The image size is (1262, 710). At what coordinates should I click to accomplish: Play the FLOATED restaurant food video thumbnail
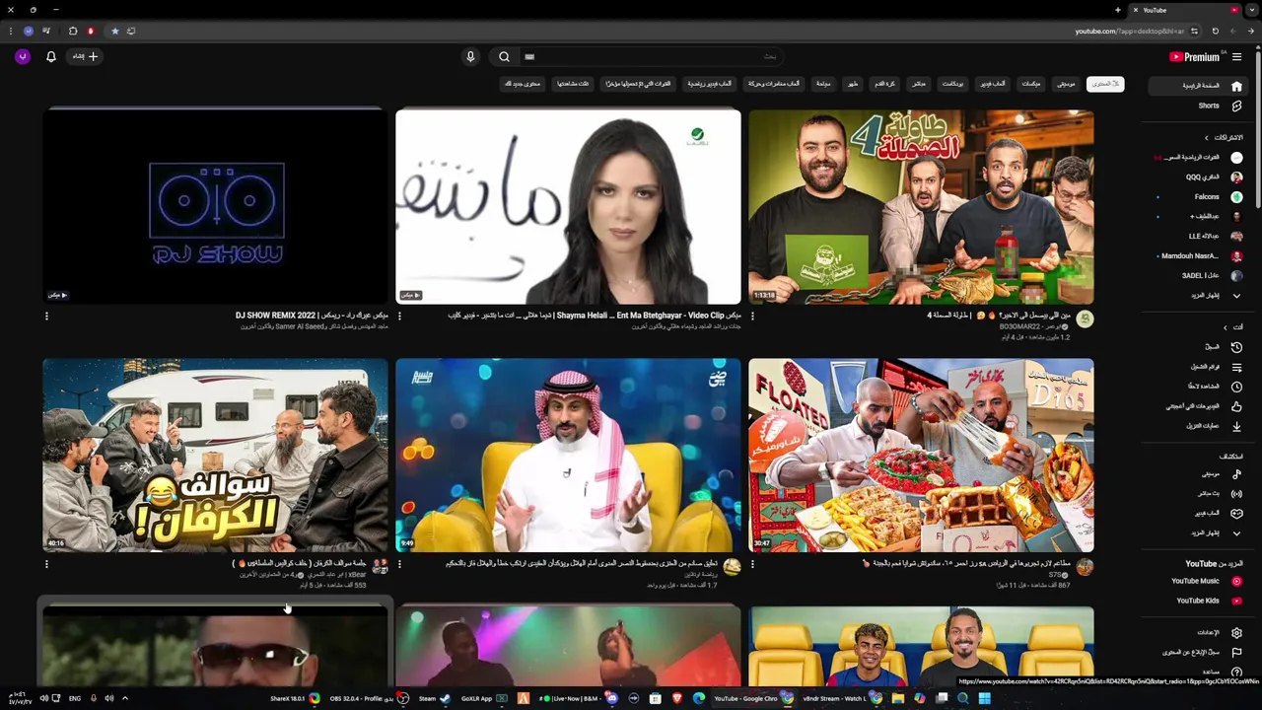pos(921,455)
